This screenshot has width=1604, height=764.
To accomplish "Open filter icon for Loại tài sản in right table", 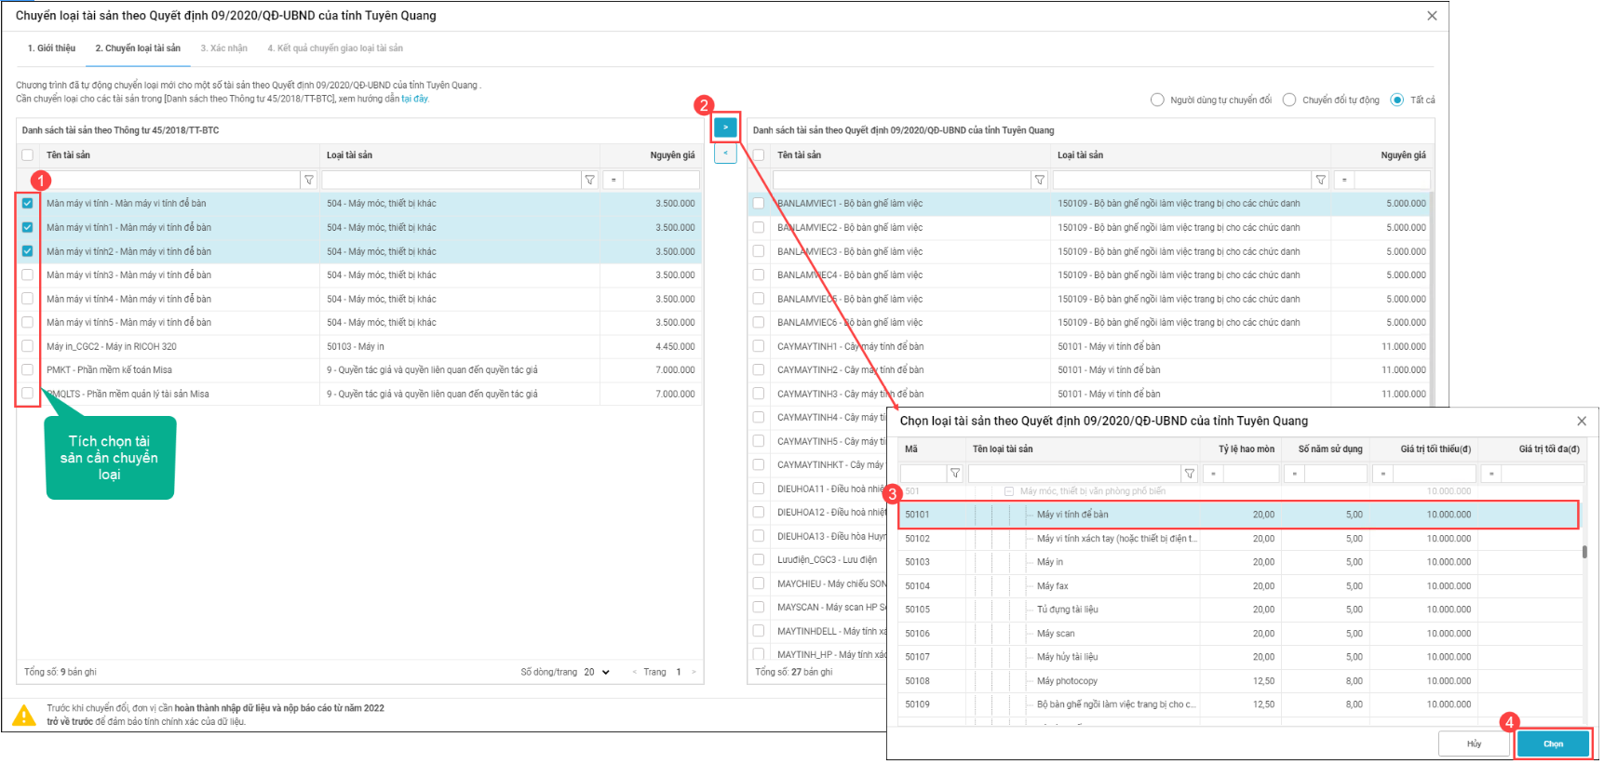I will pos(1320,180).
